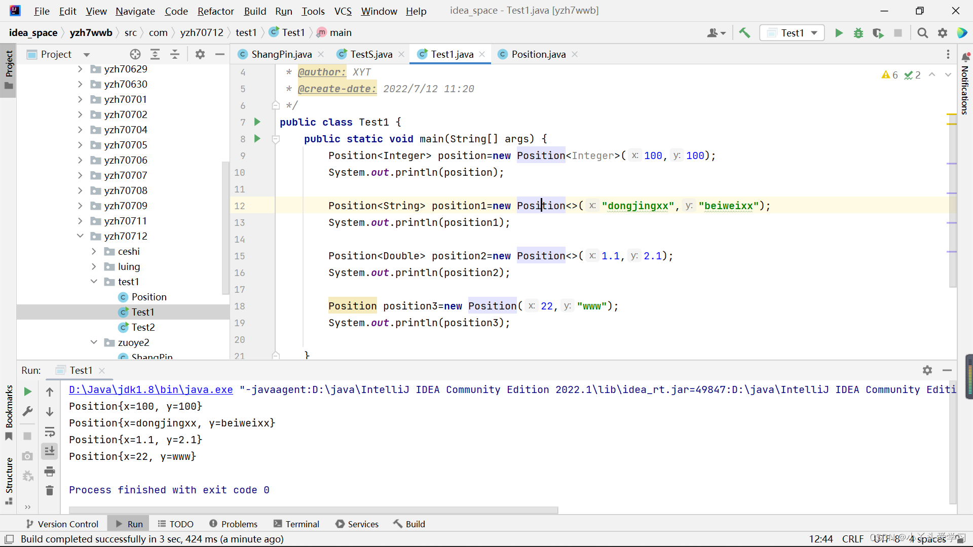Image resolution: width=973 pixels, height=547 pixels.
Task: Click the Test1 class in project tree
Action: point(142,312)
